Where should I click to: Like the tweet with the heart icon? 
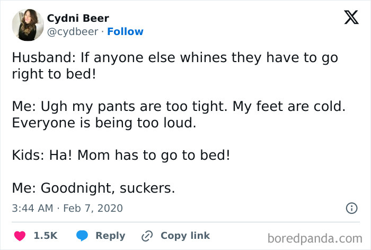[19, 236]
